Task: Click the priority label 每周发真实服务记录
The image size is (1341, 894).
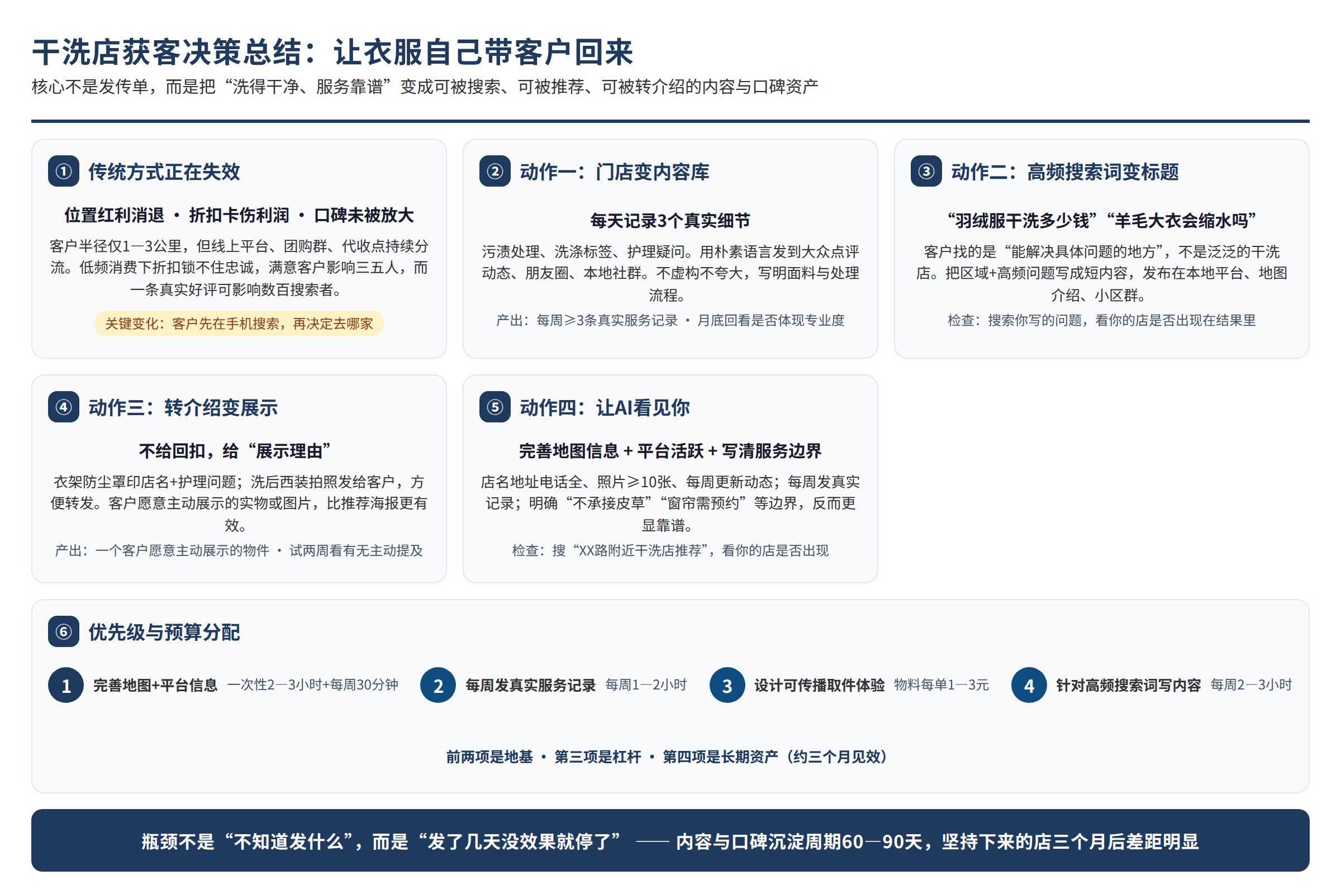Action: point(531,686)
